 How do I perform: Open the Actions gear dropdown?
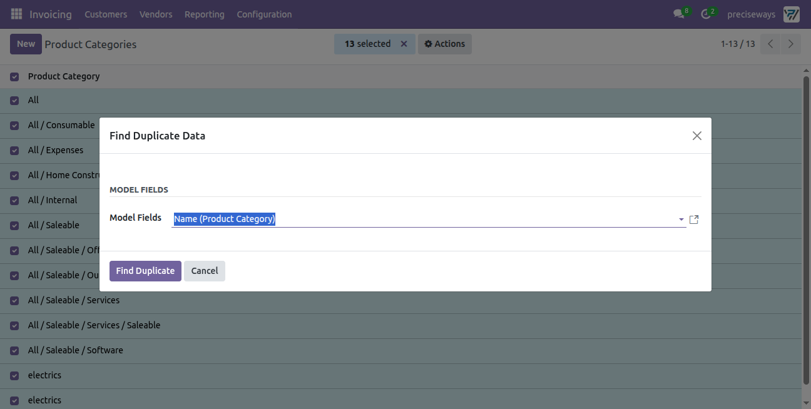tap(444, 44)
